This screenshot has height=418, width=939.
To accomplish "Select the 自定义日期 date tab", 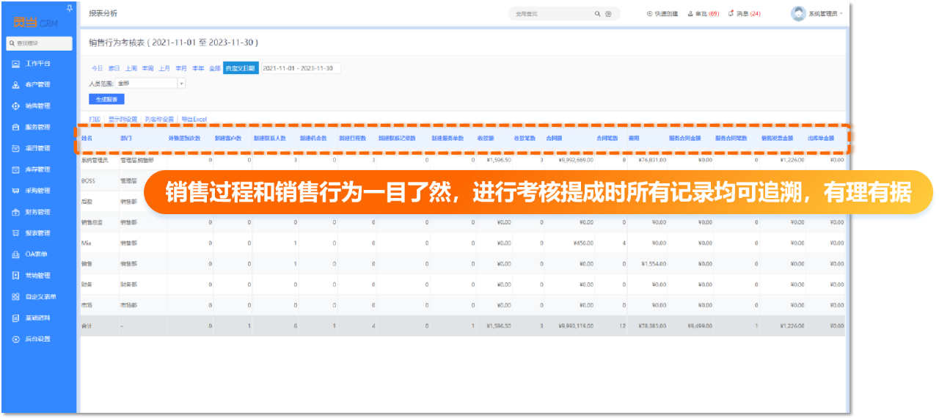I will [241, 68].
